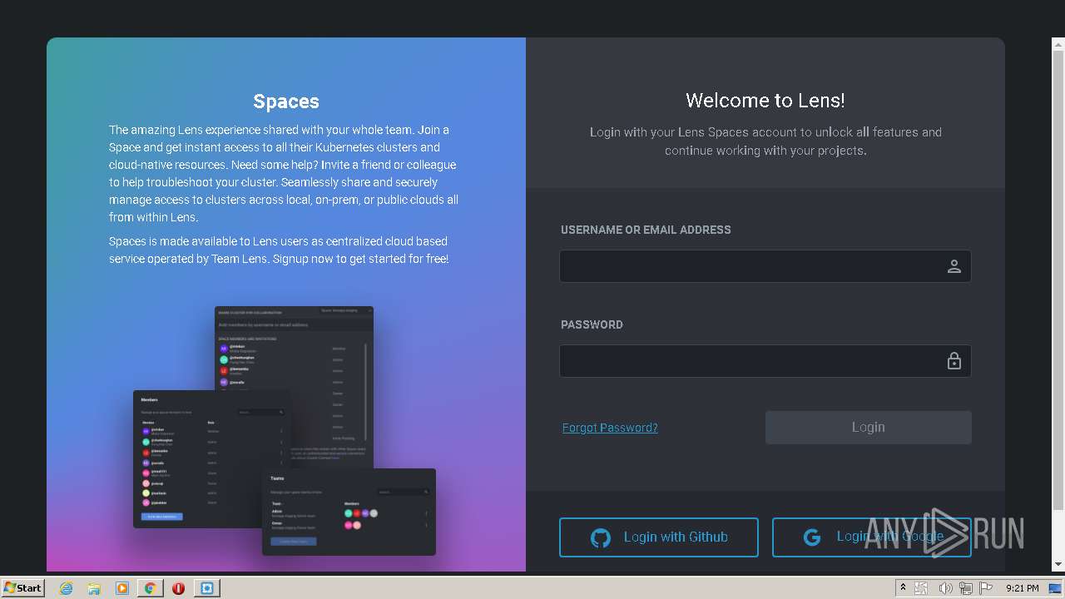Image resolution: width=1065 pixels, height=599 pixels.
Task: Open the volume speaker tray icon
Action: pyautogui.click(x=945, y=588)
